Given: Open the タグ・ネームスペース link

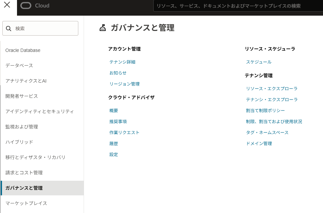Looking at the screenshot, I should pos(267,132).
